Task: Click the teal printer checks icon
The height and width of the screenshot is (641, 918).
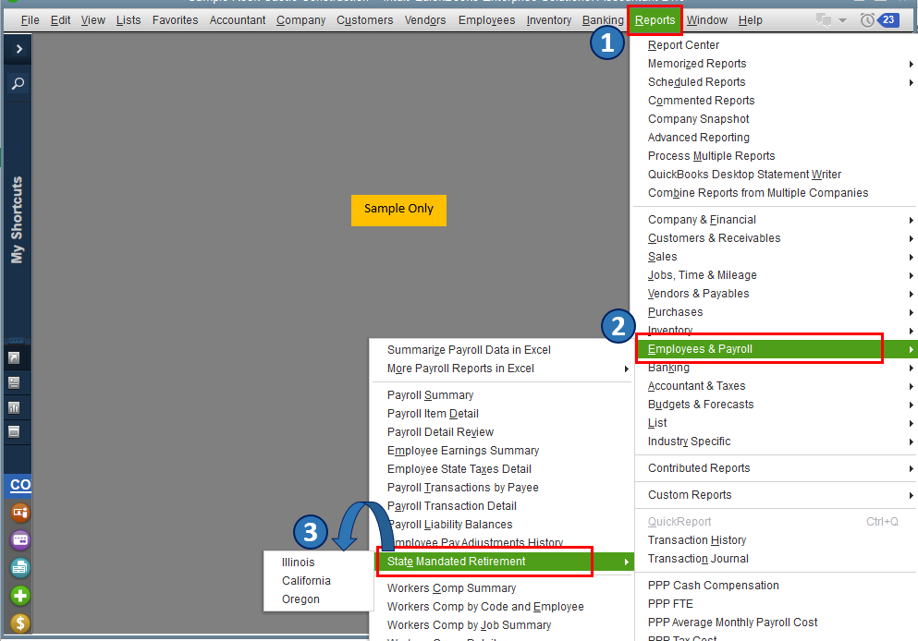Action: [20, 567]
